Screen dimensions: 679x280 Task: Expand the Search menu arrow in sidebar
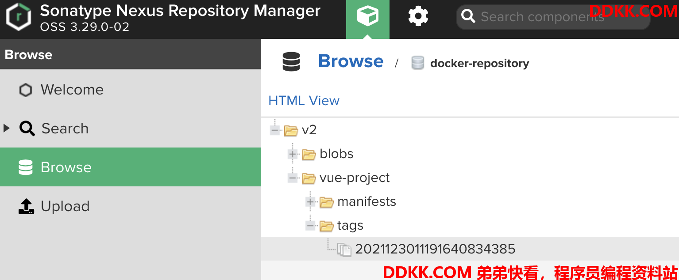coord(6,129)
